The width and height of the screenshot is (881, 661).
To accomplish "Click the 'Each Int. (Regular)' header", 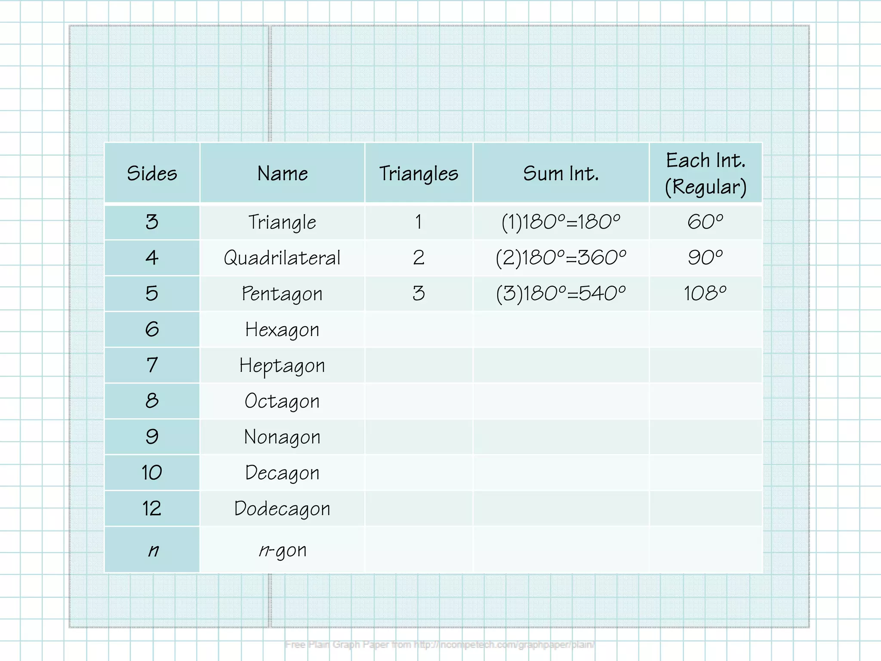I will click(x=705, y=173).
